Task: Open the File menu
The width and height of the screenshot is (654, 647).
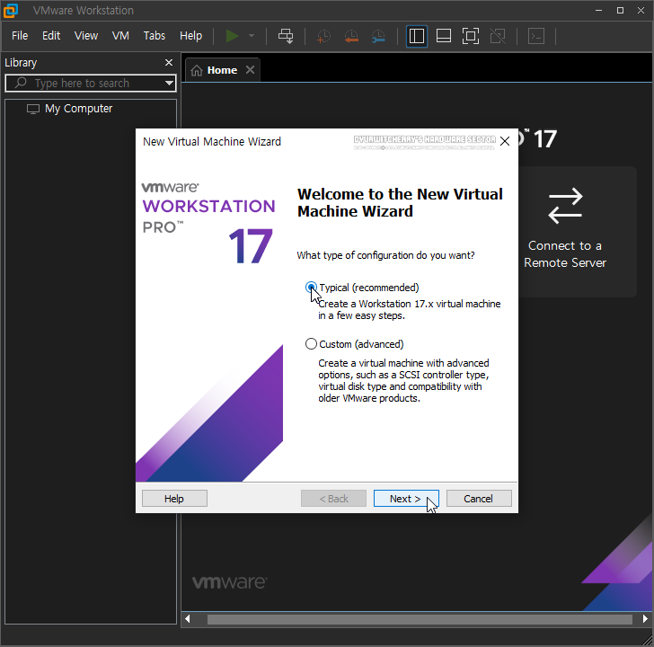Action: click(x=20, y=36)
